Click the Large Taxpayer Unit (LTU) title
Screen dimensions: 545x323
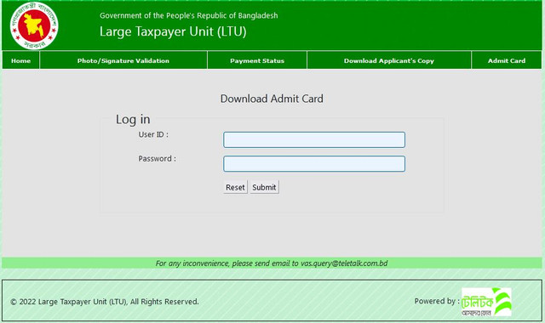173,31
